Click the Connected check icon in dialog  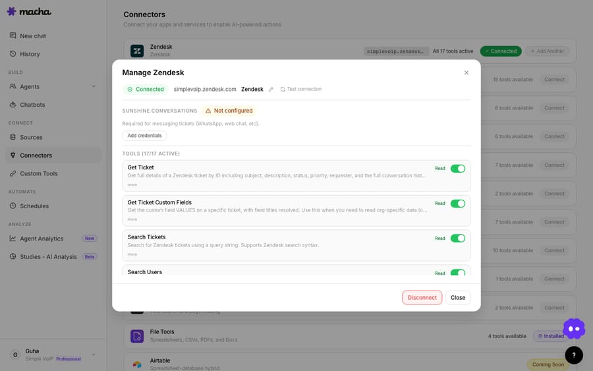pos(130,89)
